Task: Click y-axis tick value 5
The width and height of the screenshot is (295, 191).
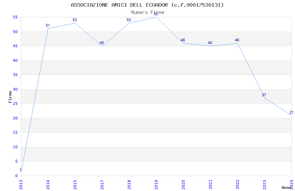Action: point(16,161)
